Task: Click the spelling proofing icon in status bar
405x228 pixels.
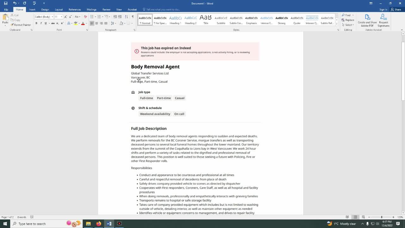Action: tap(32, 217)
